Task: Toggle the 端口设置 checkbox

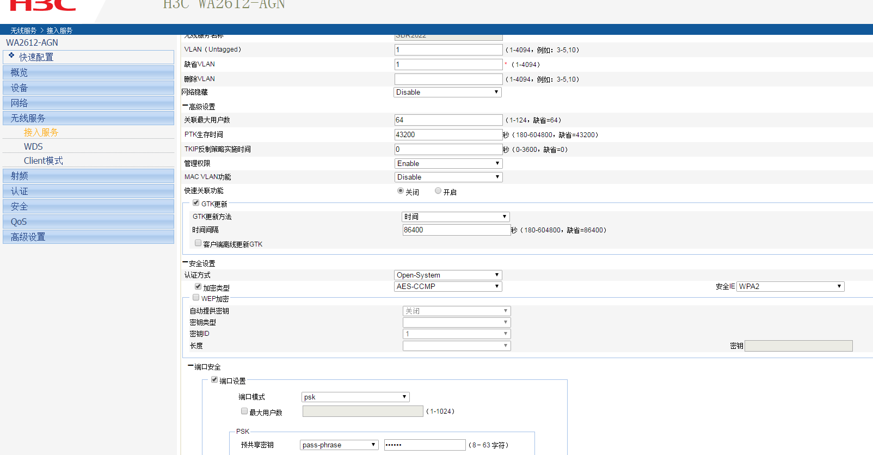Action: click(214, 380)
